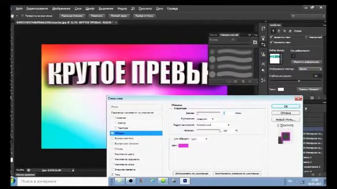The image size is (337, 189).
Task: Open the brush preset manager icon
Action: (x=255, y=42)
